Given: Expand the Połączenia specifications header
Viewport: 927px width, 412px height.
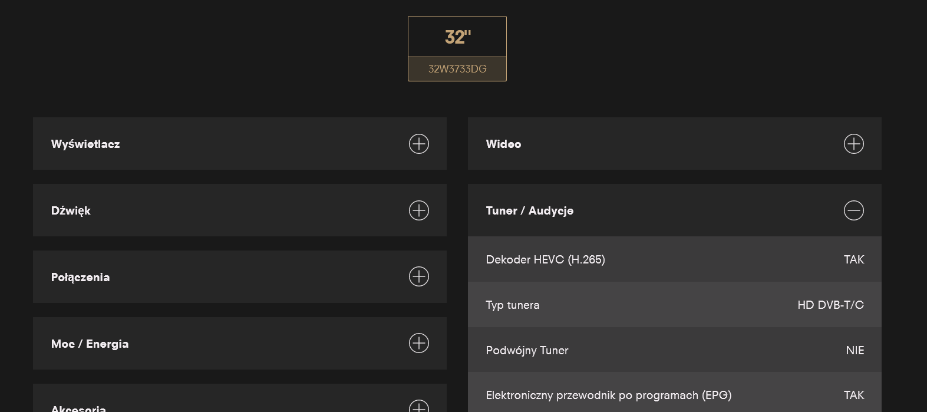Looking at the screenshot, I should pos(240,277).
